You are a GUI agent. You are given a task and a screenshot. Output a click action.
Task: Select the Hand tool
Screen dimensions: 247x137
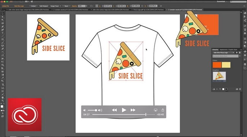tap(3, 98)
